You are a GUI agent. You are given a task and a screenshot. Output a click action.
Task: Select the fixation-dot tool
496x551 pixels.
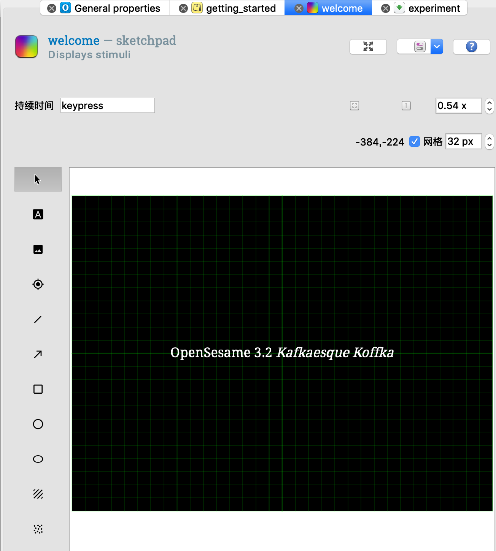[x=38, y=284]
